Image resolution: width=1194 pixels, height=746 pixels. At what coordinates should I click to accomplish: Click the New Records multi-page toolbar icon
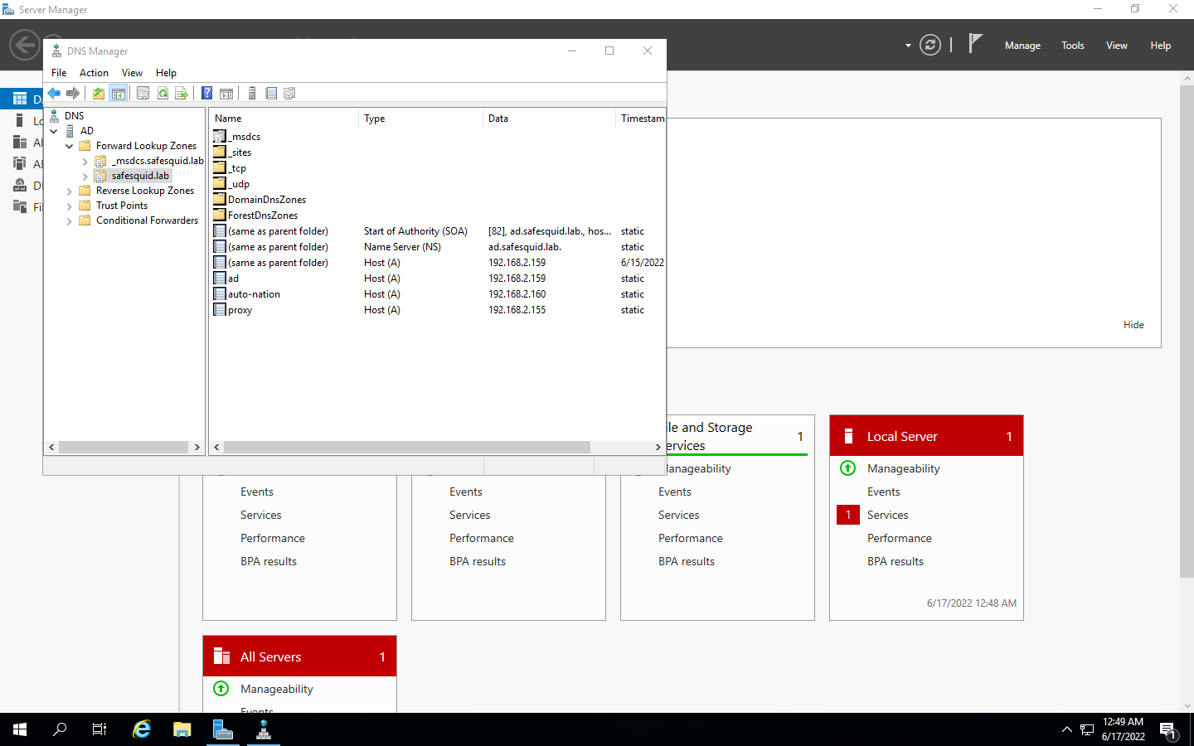[x=289, y=94]
